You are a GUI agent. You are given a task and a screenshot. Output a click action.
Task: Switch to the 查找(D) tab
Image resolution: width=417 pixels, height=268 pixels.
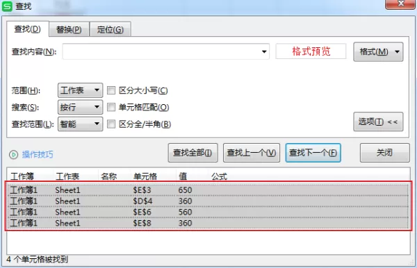(27, 29)
